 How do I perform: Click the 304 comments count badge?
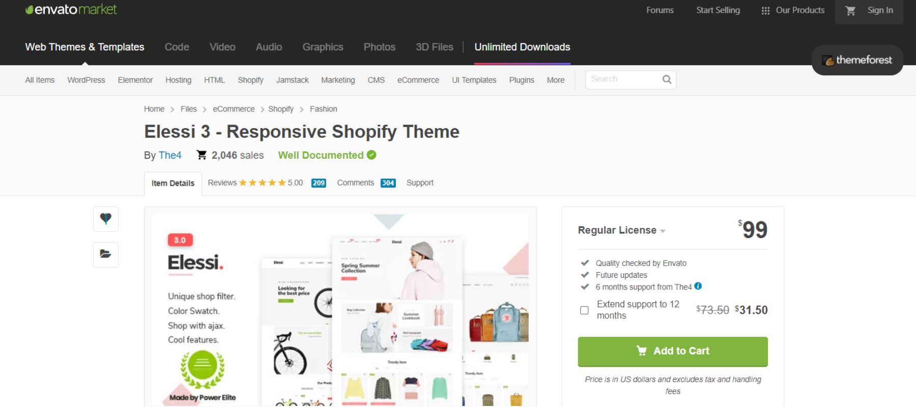[x=388, y=183]
